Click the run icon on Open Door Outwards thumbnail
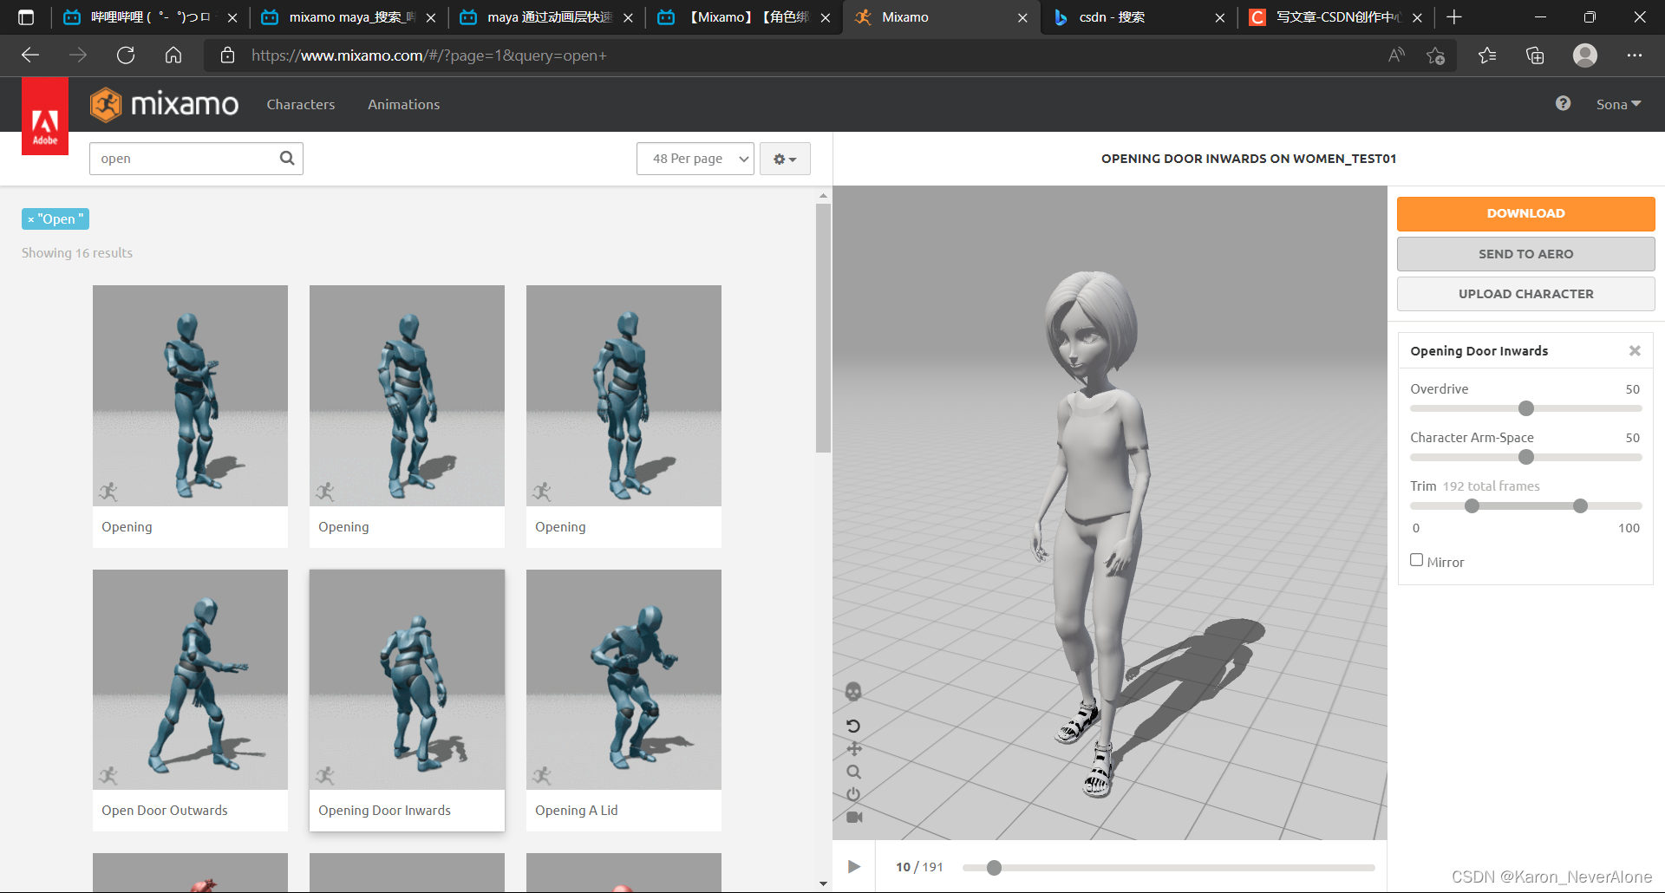The width and height of the screenshot is (1665, 893). click(108, 776)
